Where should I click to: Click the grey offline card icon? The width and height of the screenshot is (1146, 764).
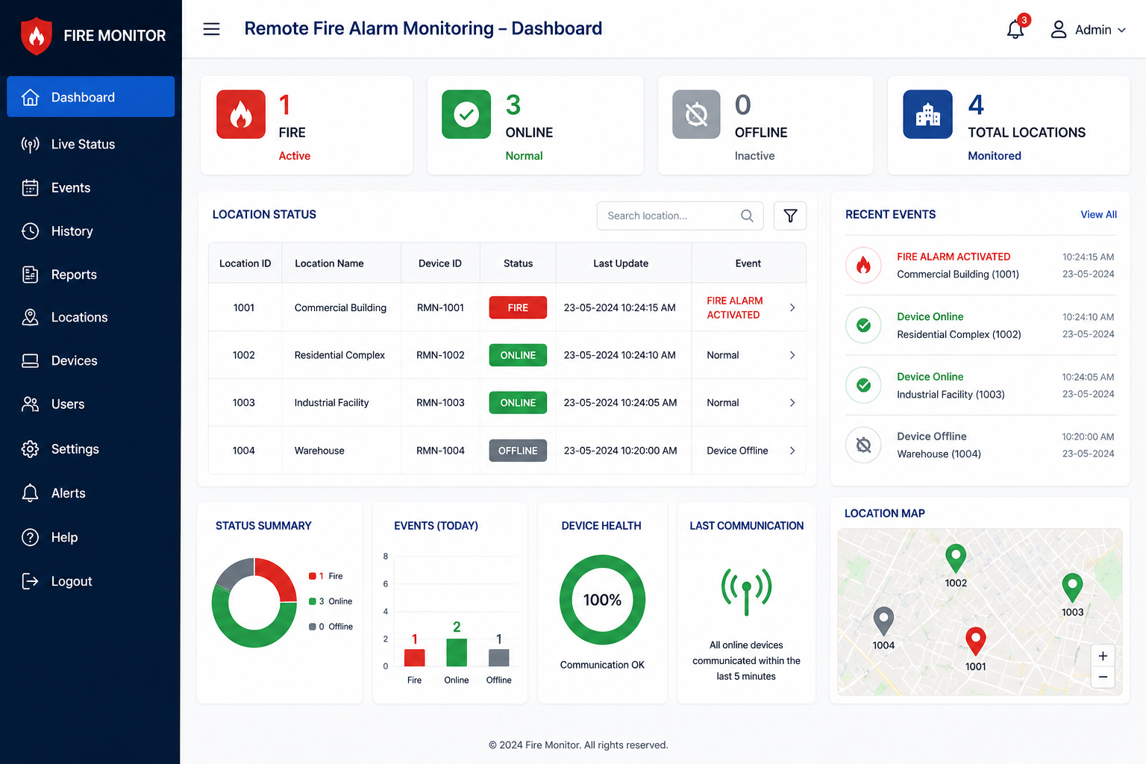(696, 114)
